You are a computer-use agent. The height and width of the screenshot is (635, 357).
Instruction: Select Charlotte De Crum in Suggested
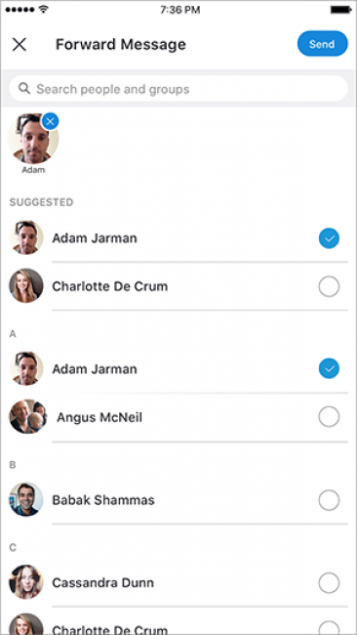click(329, 286)
